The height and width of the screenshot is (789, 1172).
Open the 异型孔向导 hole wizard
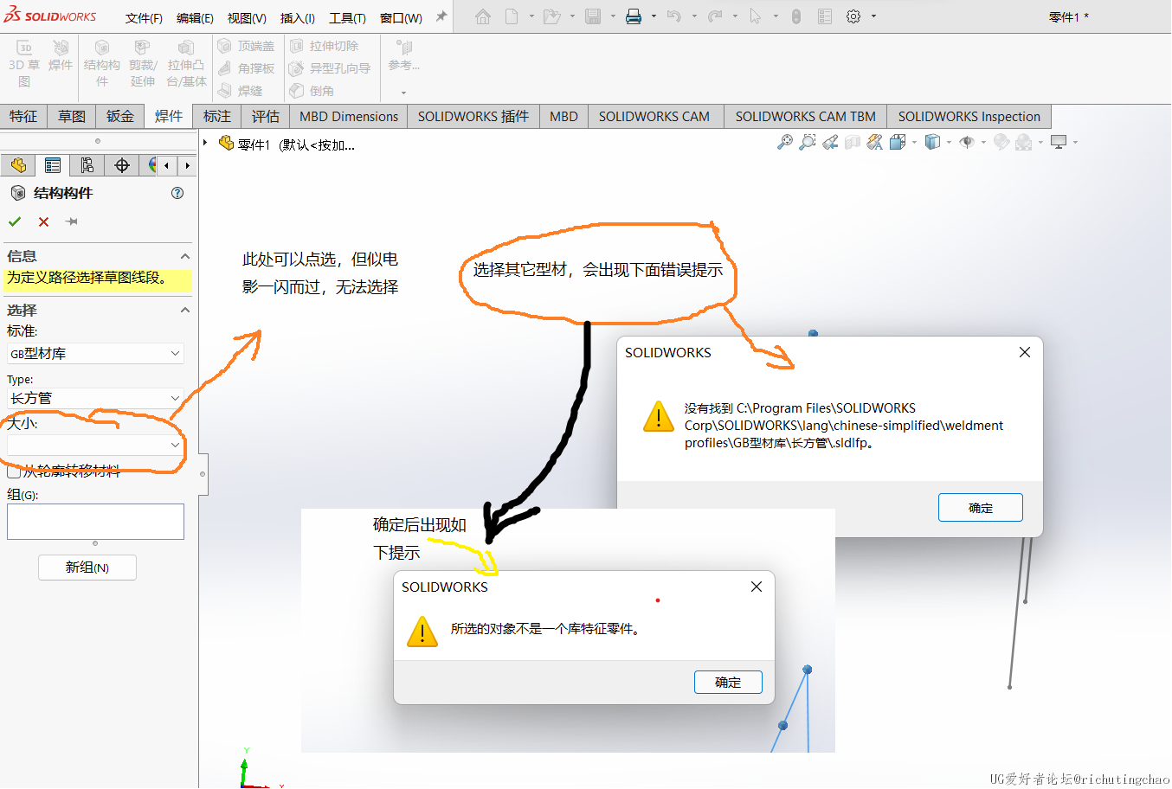(x=331, y=68)
